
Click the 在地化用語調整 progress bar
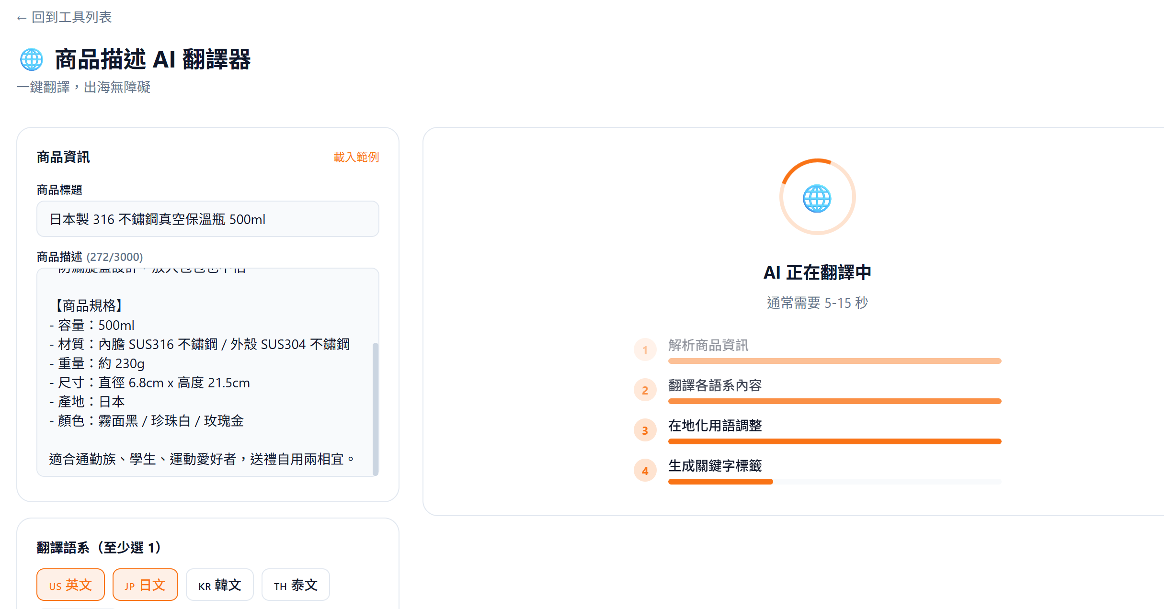pyautogui.click(x=834, y=441)
